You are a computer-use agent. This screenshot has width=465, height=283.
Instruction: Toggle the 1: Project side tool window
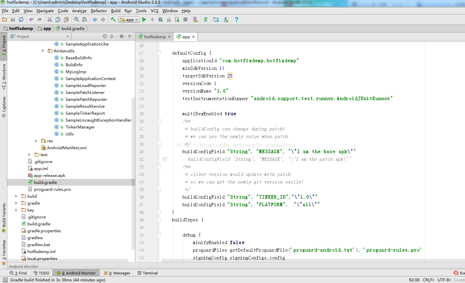(4, 46)
